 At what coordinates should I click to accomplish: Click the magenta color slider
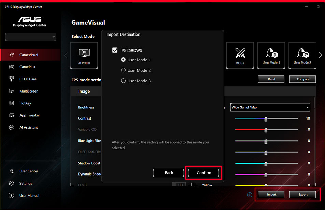click(266, 174)
